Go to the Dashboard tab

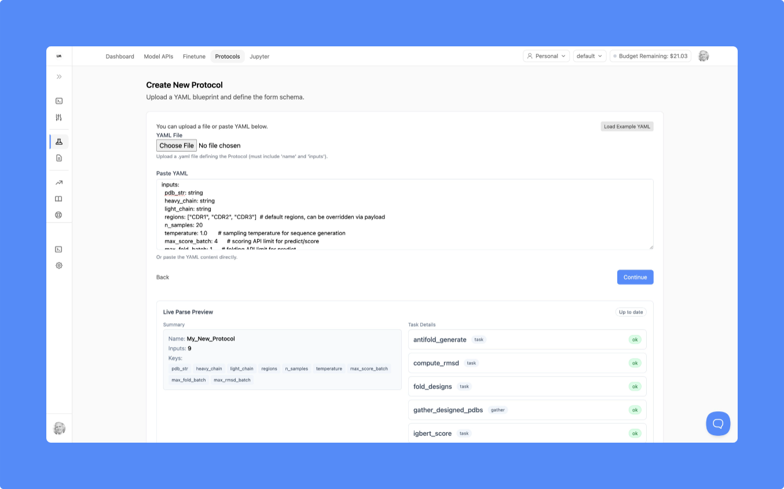[120, 56]
